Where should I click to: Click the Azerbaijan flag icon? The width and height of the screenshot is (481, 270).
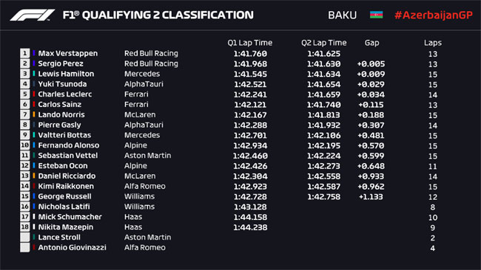pos(376,15)
